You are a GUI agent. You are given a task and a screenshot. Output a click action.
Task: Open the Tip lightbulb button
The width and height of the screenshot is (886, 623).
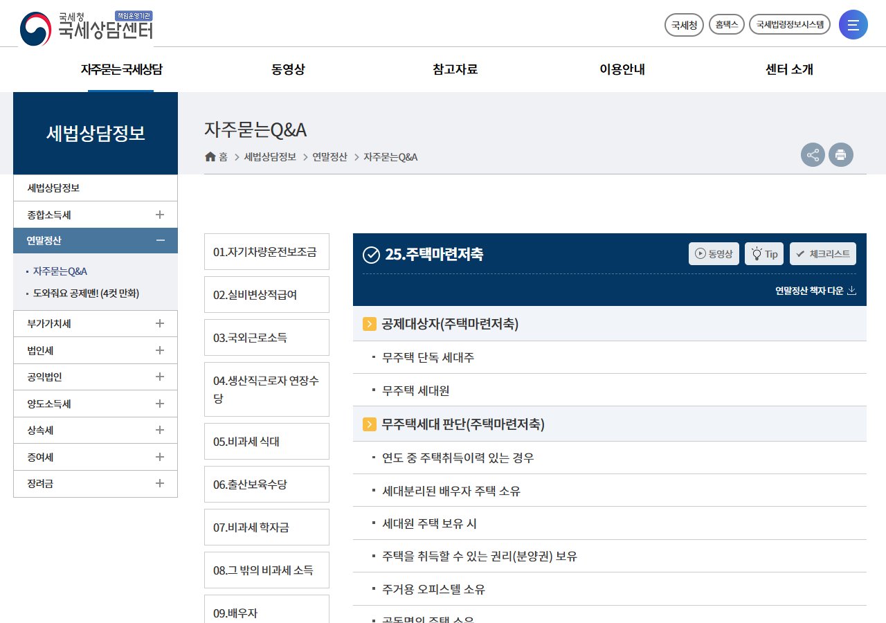(764, 253)
